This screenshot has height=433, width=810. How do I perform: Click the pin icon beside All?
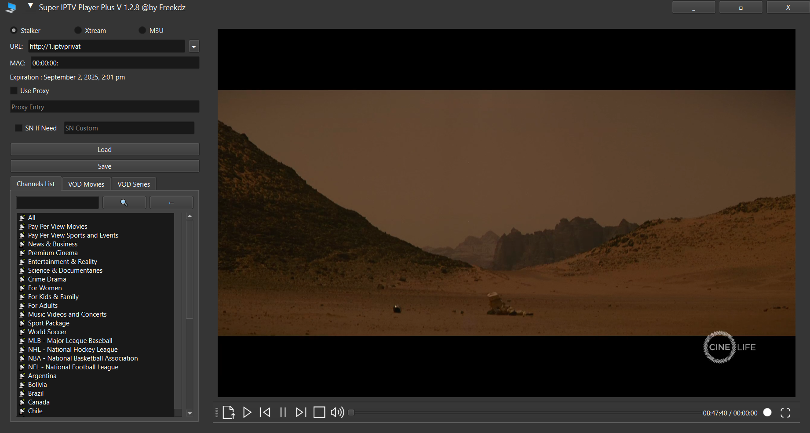[x=22, y=218]
